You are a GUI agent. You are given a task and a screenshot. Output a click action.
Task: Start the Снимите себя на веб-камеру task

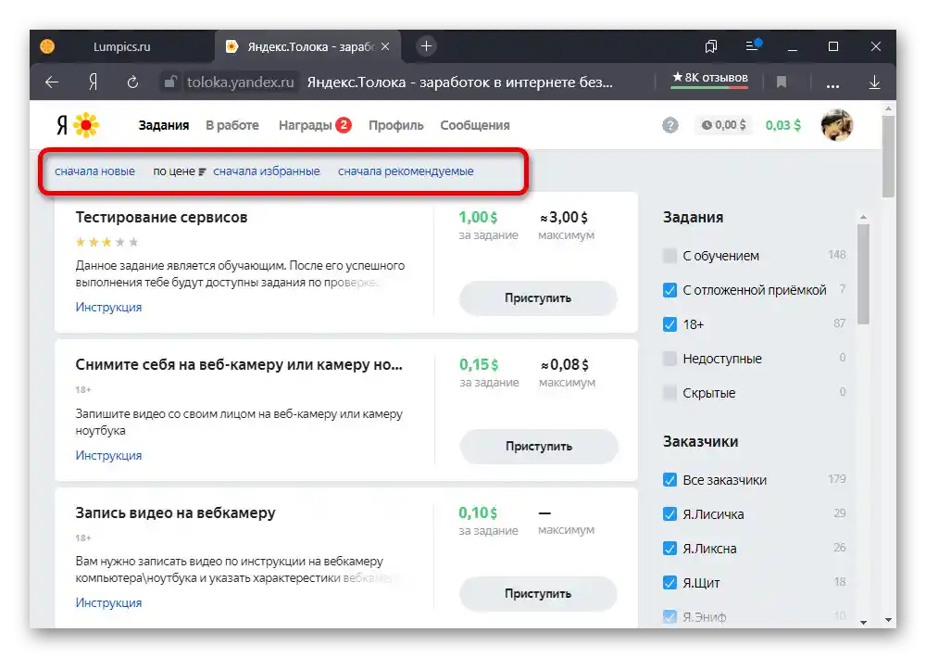tap(539, 447)
